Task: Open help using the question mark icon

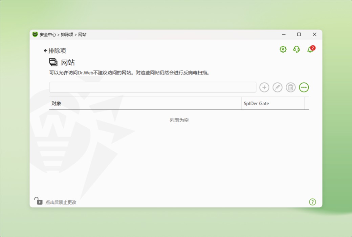Action: tap(312, 202)
